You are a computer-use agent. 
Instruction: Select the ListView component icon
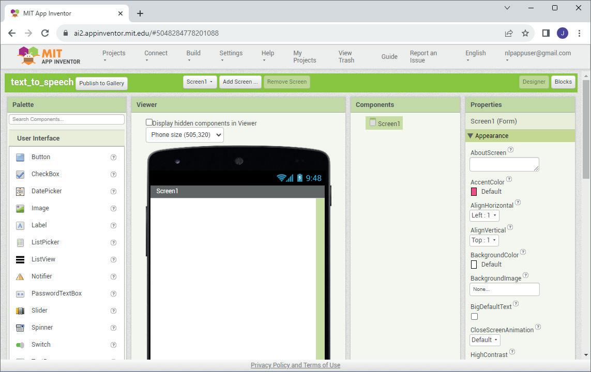pyautogui.click(x=20, y=259)
